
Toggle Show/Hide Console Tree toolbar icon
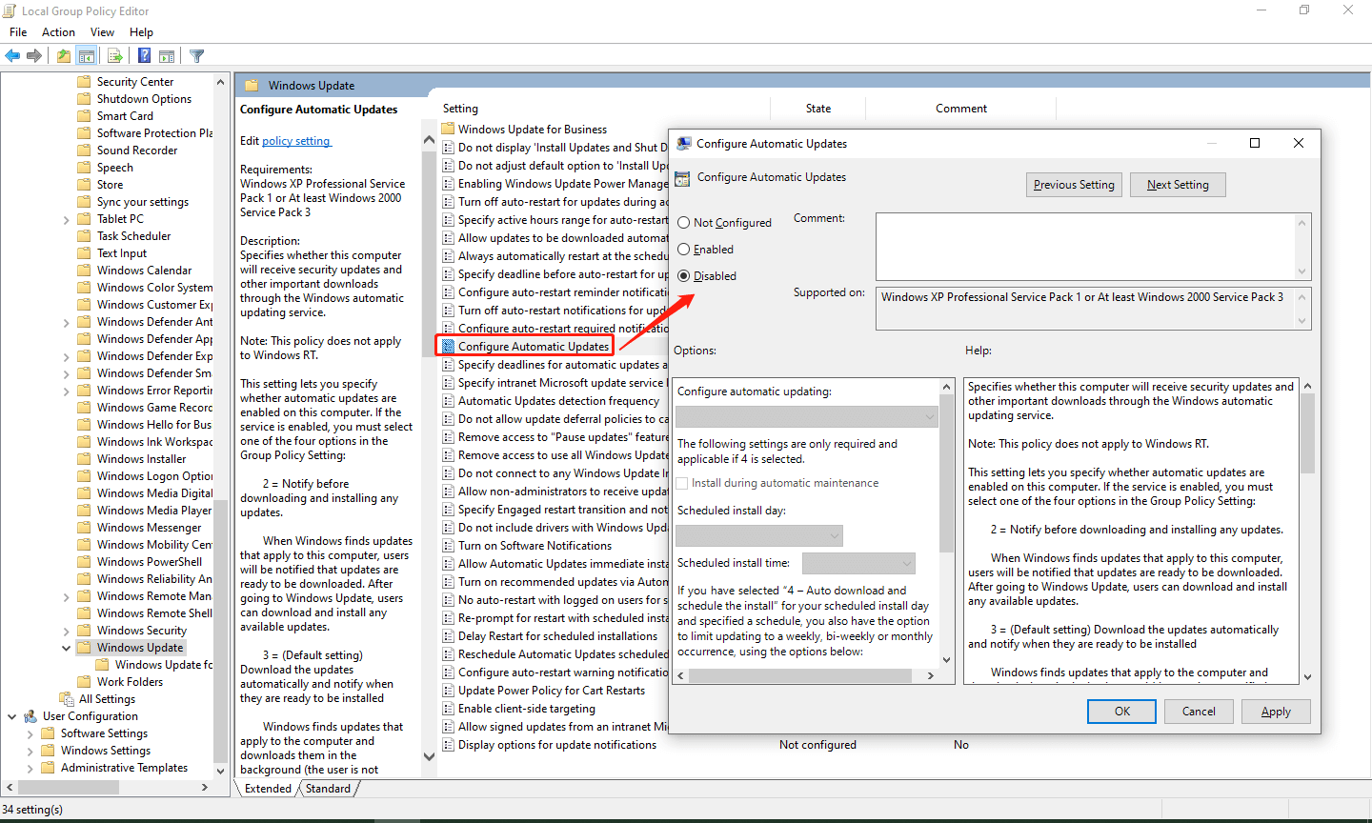(87, 56)
